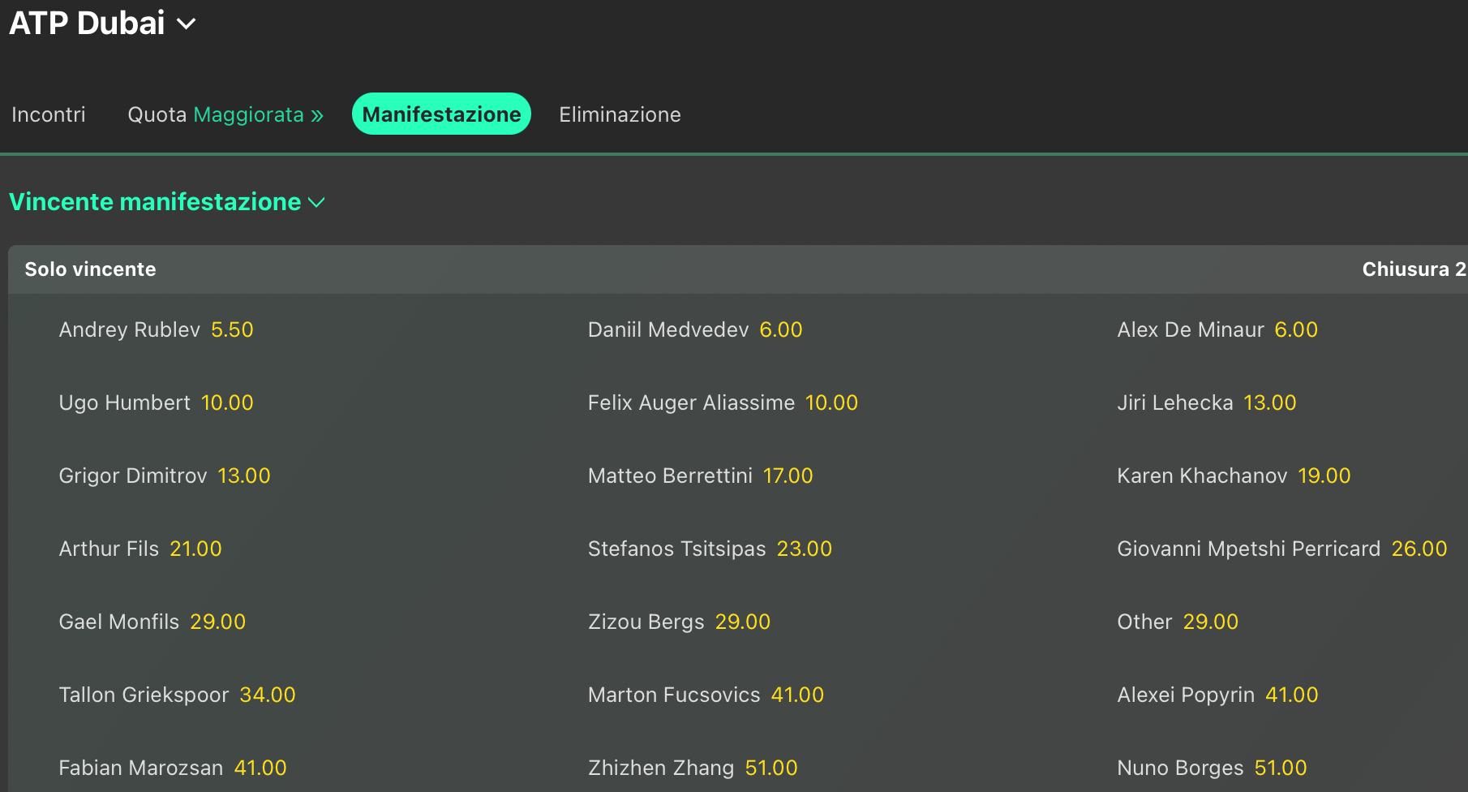Expand the Vincente manifestazione market selector
This screenshot has height=792, width=1468.
coord(316,202)
